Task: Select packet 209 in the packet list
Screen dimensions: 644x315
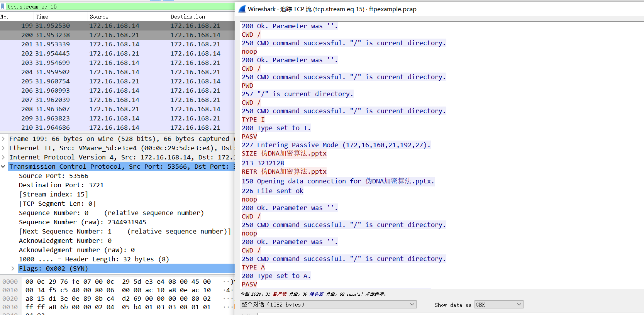Action: tap(117, 119)
